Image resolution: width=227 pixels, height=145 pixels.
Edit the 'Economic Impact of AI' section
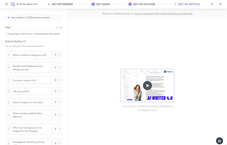click(31, 80)
